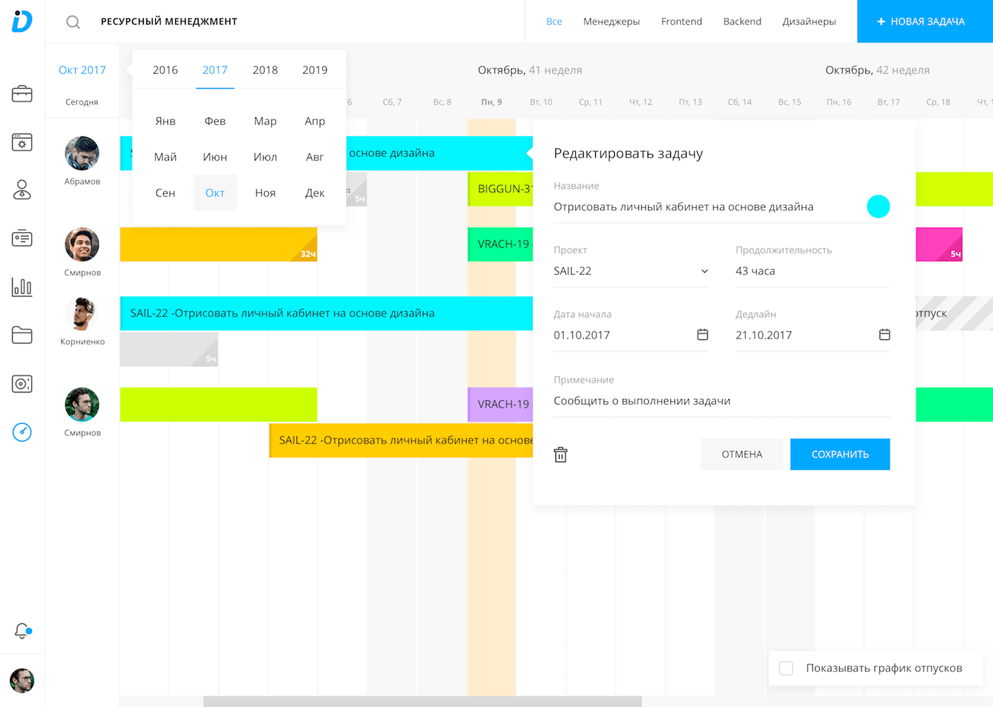Select the Дизайнеры filter tab
This screenshot has width=993, height=707.
(809, 21)
